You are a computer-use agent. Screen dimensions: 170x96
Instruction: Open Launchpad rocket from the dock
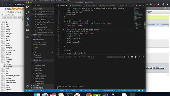(45, 95)
